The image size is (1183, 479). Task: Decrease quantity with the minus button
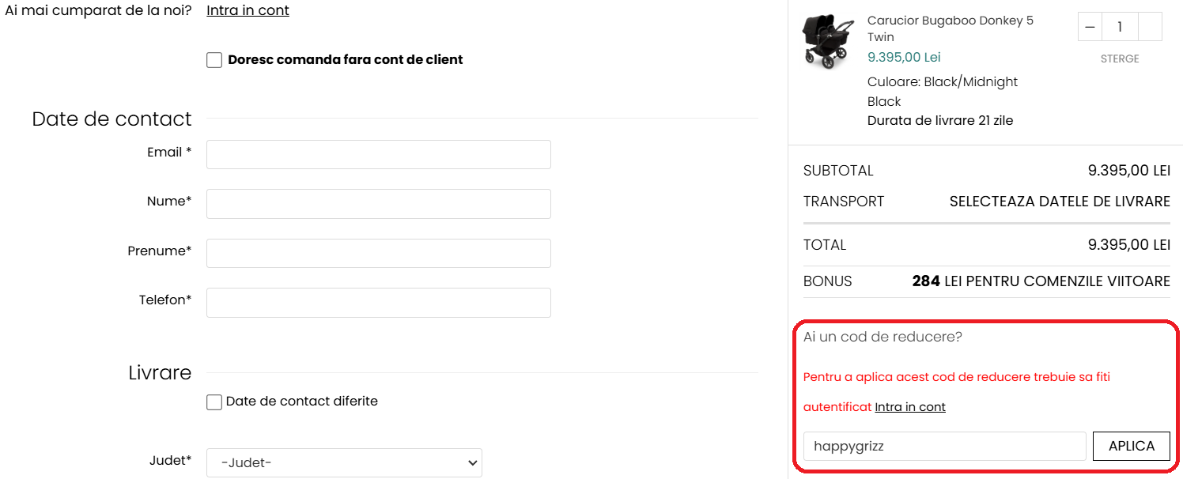pyautogui.click(x=1090, y=27)
